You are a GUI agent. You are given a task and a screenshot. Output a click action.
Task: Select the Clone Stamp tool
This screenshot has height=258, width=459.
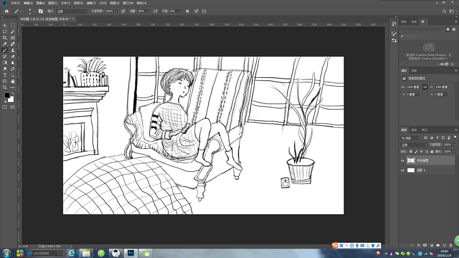coord(13,50)
